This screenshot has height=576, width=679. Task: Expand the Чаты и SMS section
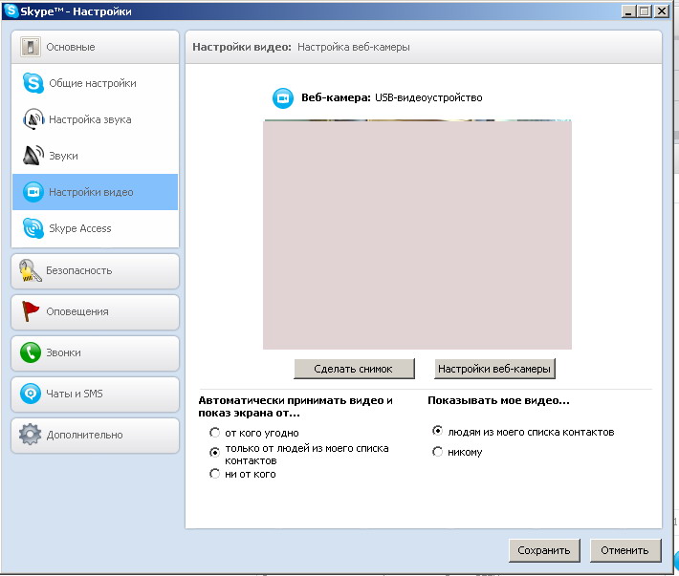tap(95, 394)
